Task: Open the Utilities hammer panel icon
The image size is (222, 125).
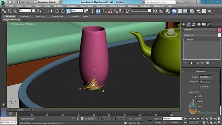Action: [x=208, y=24]
